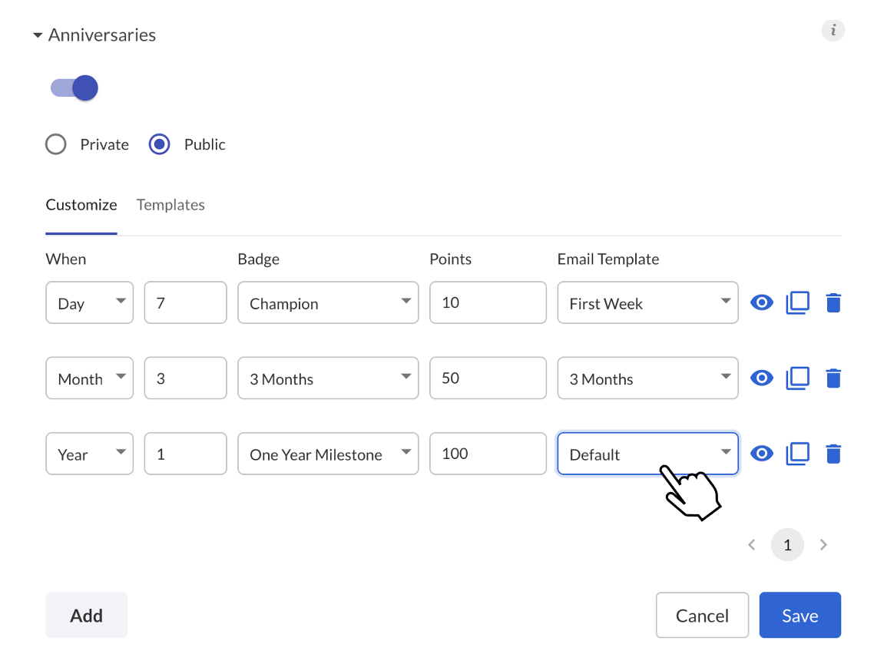Click the Add button
This screenshot has width=874, height=654.
[x=86, y=615]
